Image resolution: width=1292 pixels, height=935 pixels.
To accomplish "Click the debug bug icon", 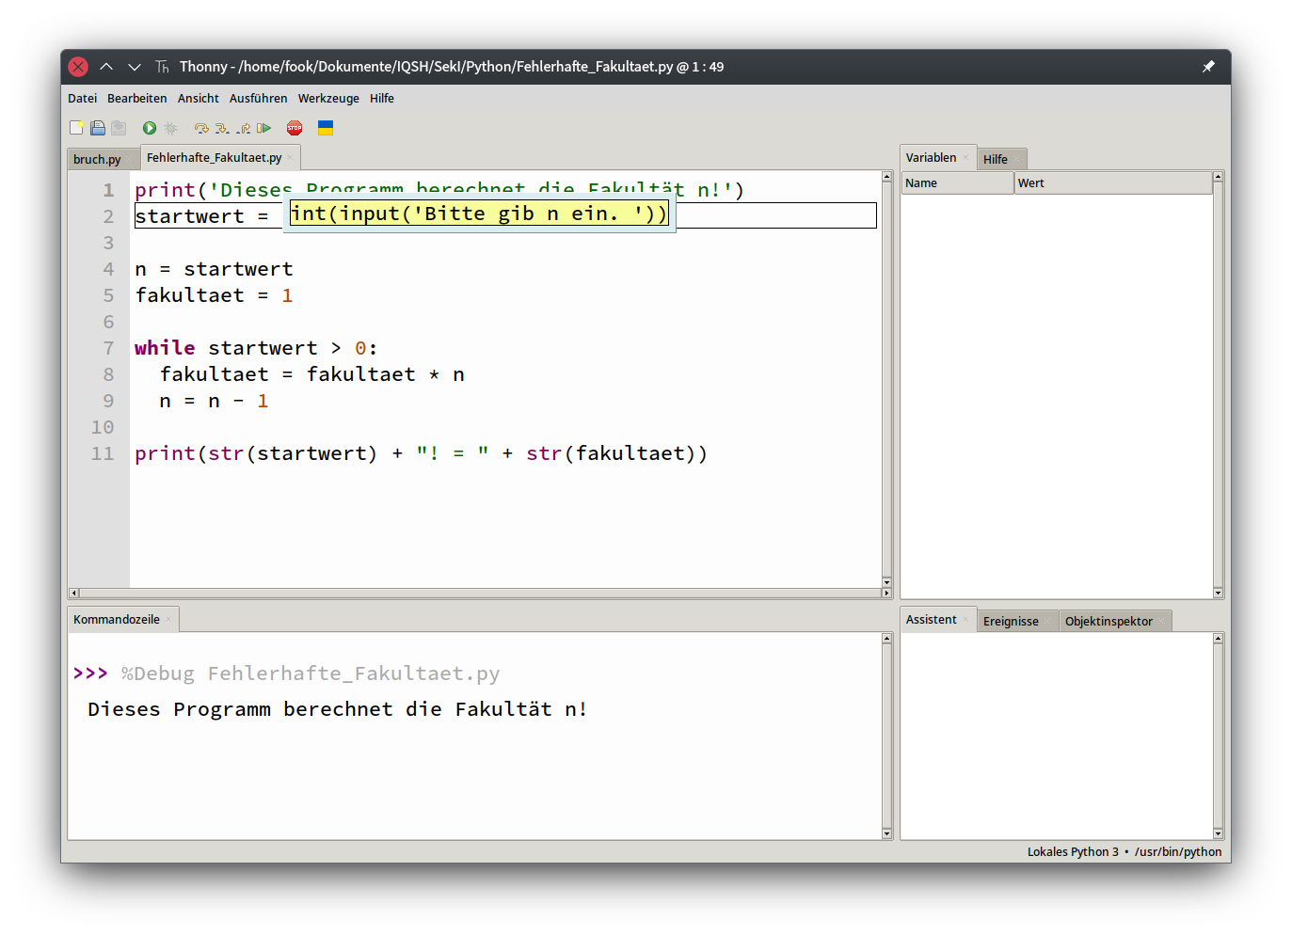I will (x=170, y=128).
